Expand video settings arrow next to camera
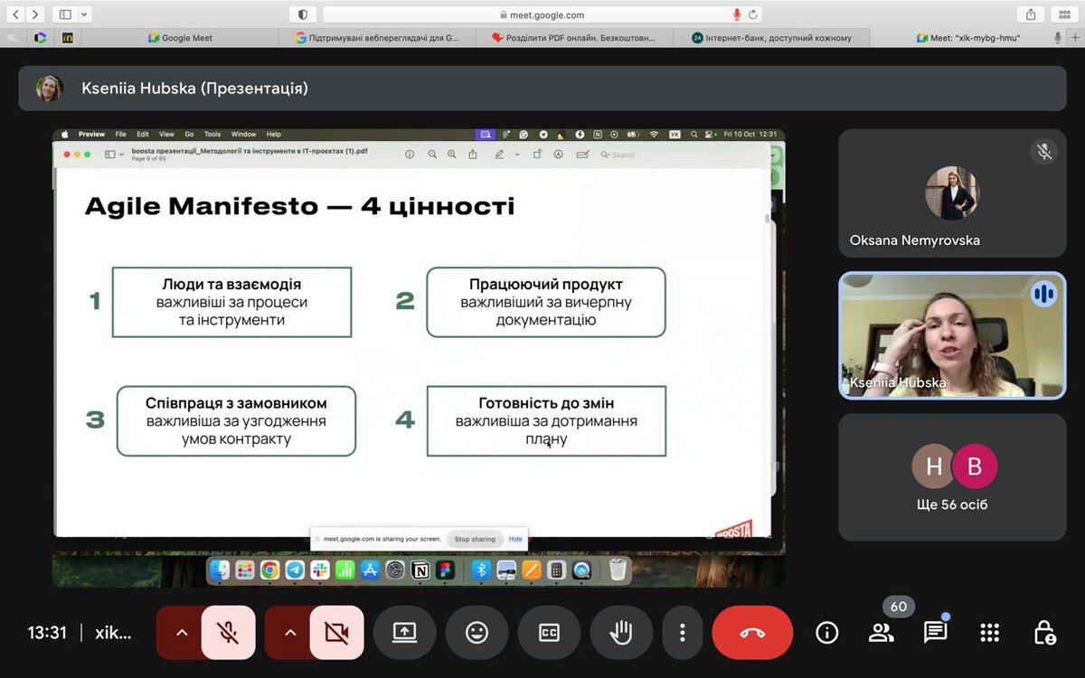The width and height of the screenshot is (1085, 678). 290,633
